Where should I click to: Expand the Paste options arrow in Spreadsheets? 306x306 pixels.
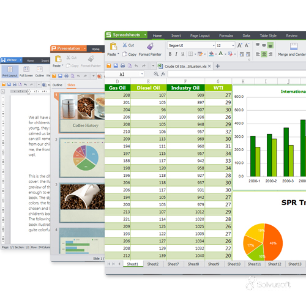(x=118, y=54)
